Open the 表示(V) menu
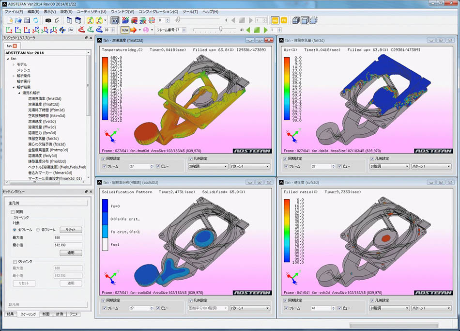 click(x=50, y=12)
